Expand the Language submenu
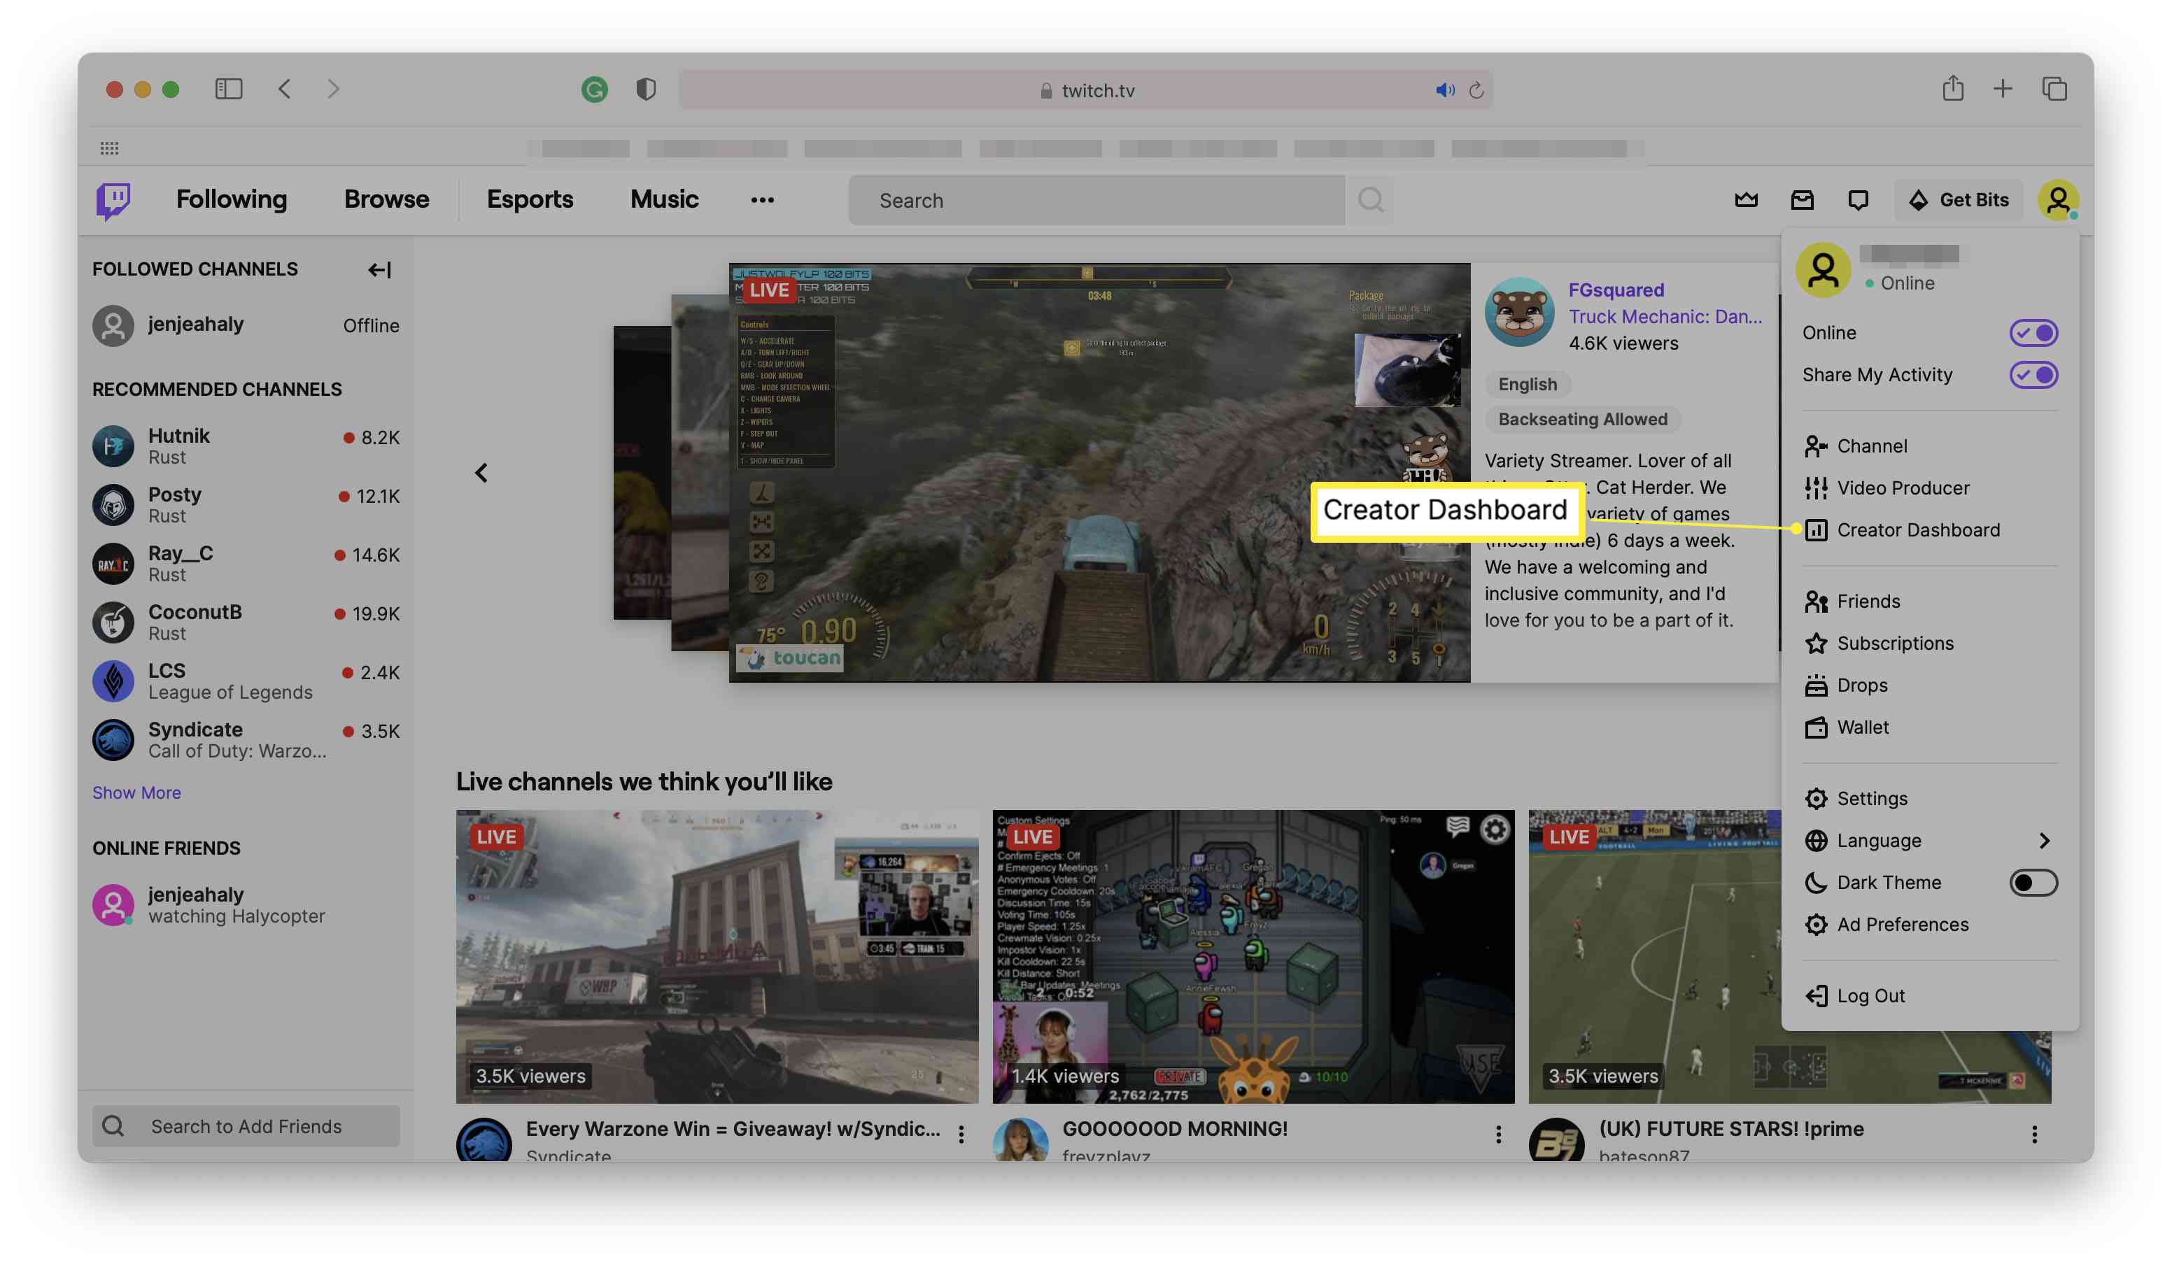The width and height of the screenshot is (2172, 1266). (1929, 840)
